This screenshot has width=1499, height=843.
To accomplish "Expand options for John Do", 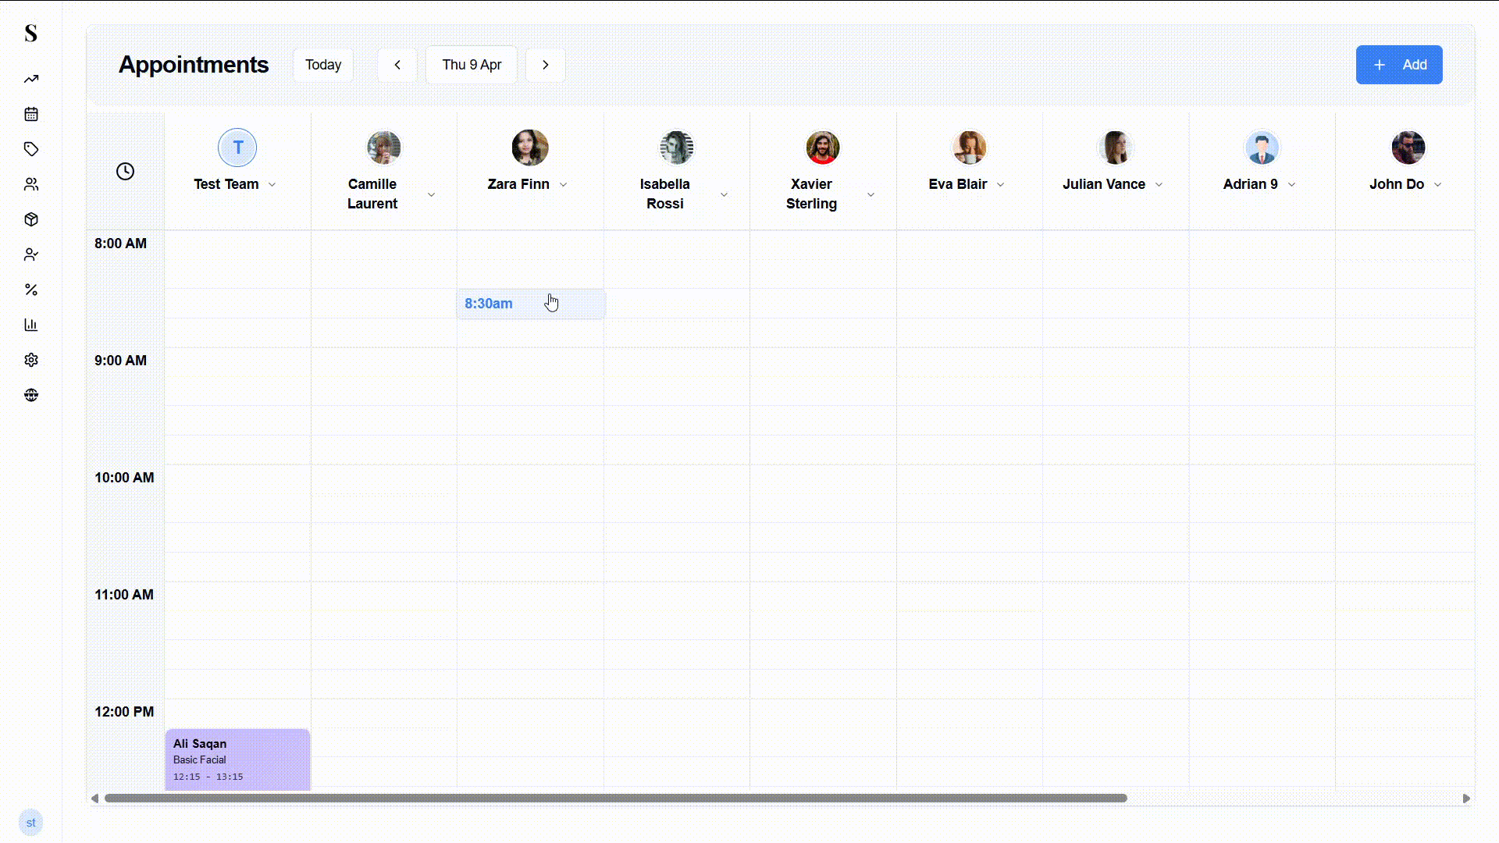I will [1439, 185].
